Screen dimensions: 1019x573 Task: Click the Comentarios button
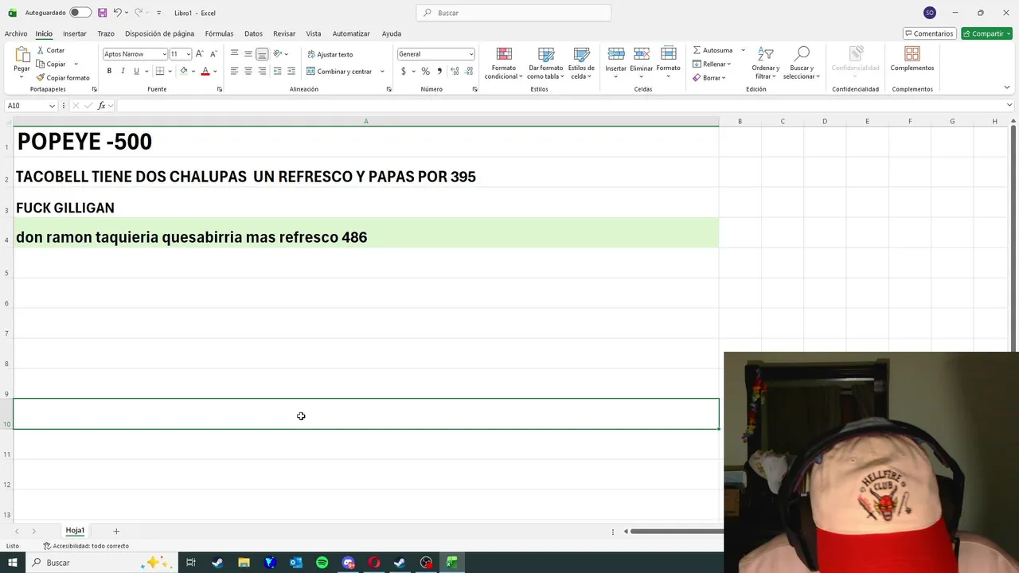pos(929,33)
